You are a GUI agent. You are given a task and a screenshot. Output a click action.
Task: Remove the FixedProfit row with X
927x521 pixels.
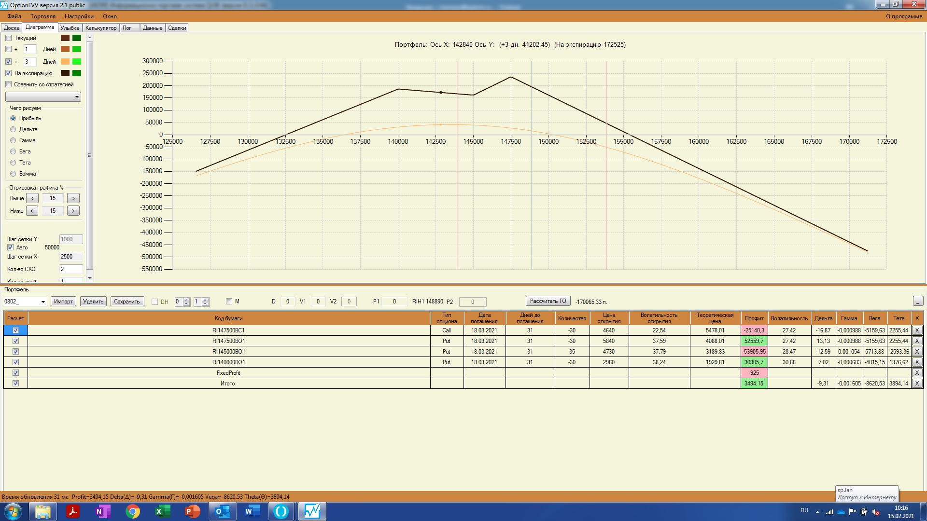pyautogui.click(x=917, y=373)
